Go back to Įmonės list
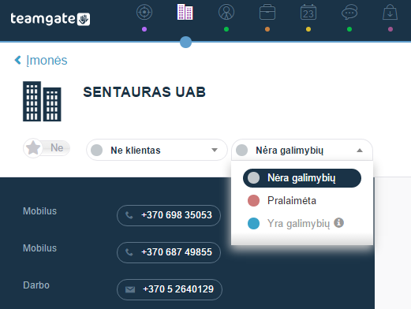 point(47,61)
